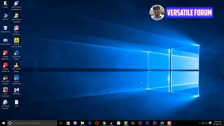Image resolution: width=224 pixels, height=126 pixels.
Task: Select the KMPlayer shortcut
Action: click(16, 91)
